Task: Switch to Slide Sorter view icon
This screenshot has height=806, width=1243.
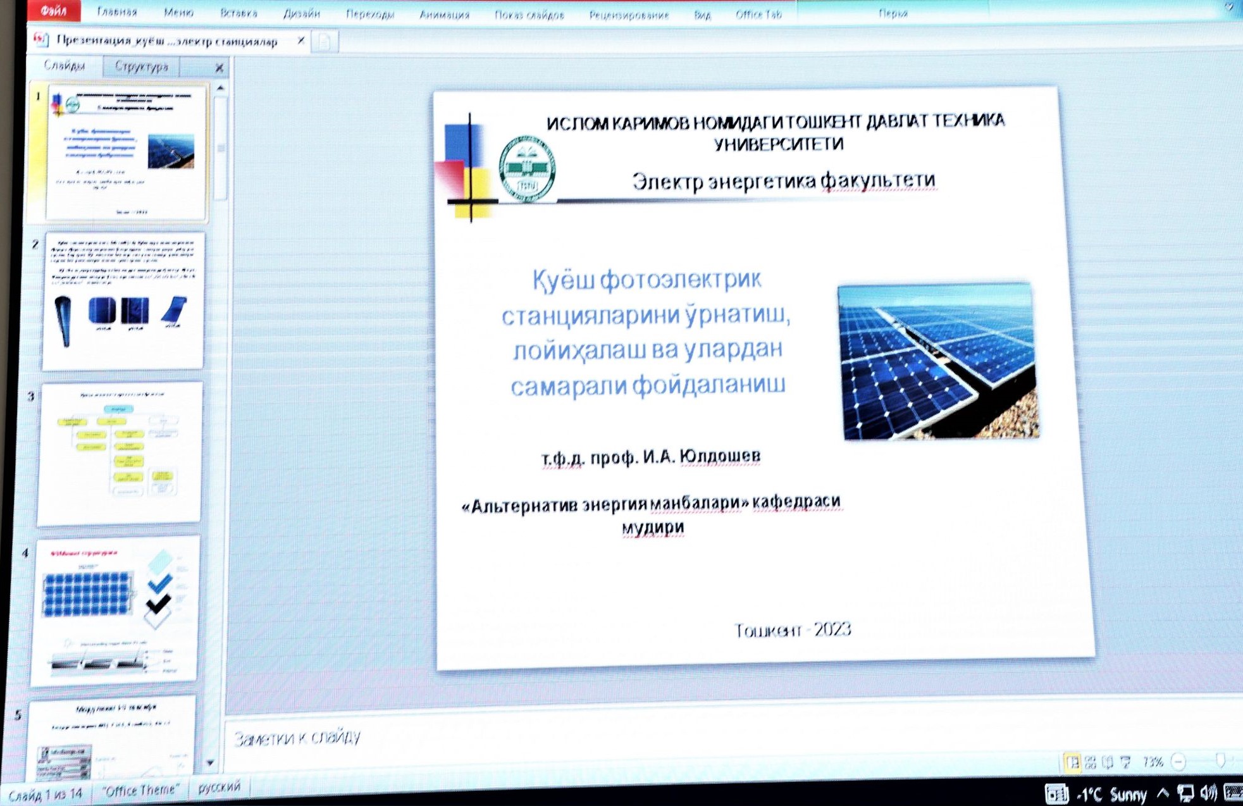Action: point(1090,762)
